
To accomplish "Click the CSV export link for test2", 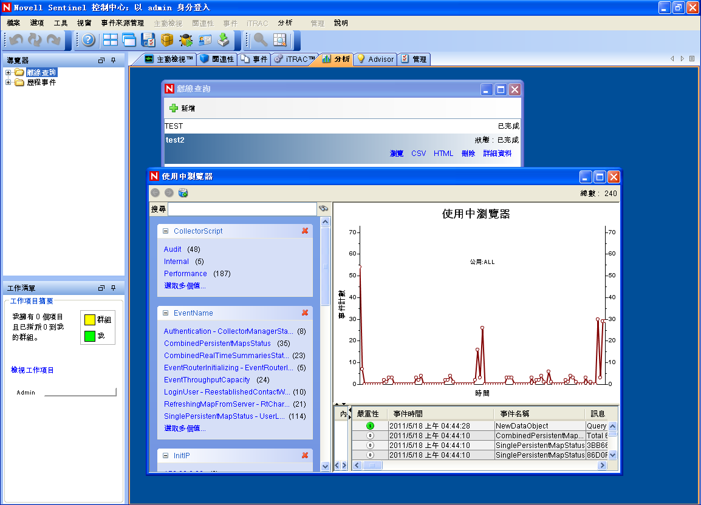I will point(419,154).
